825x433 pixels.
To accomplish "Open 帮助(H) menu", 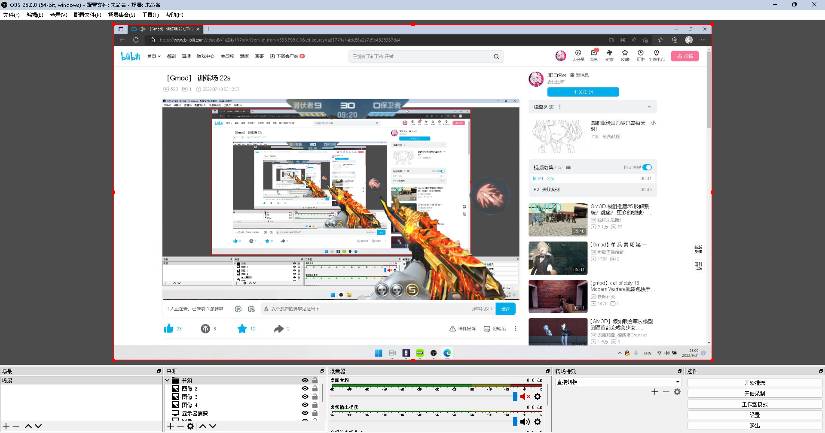I will [x=174, y=15].
